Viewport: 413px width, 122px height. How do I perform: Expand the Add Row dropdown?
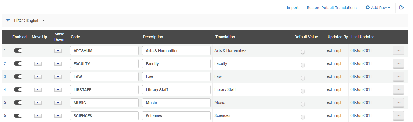click(x=378, y=8)
